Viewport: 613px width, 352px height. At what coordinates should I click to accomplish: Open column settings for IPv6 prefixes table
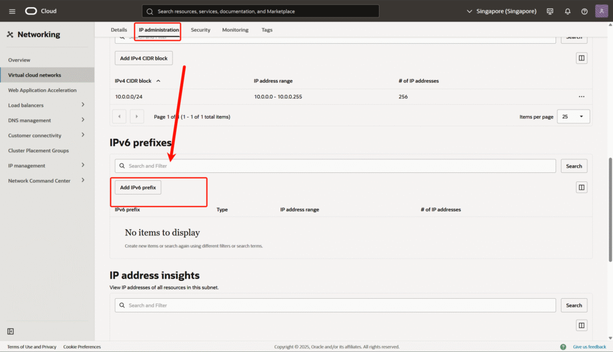(581, 187)
